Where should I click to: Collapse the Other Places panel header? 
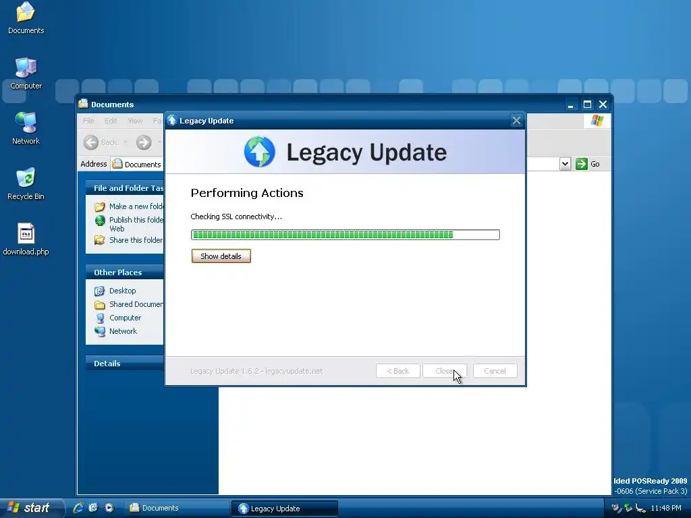point(125,272)
